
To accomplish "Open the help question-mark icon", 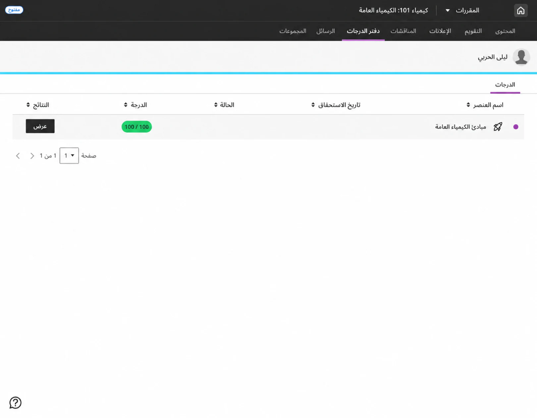I will (x=15, y=403).
